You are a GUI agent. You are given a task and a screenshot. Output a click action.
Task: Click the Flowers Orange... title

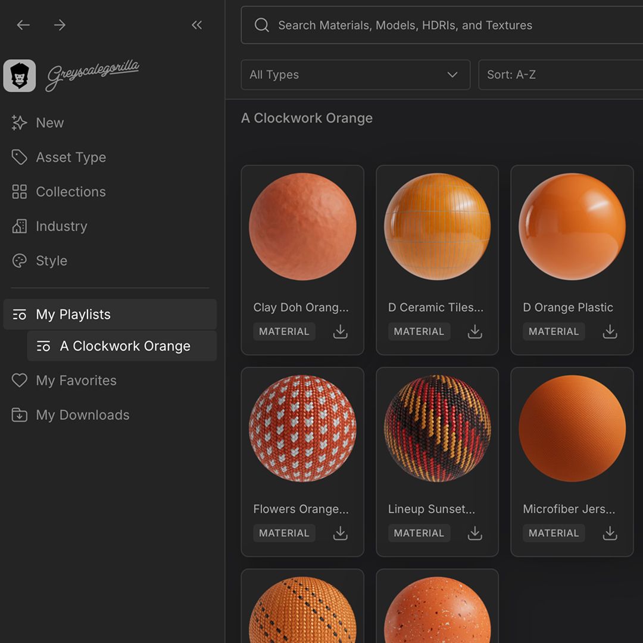pyautogui.click(x=301, y=509)
